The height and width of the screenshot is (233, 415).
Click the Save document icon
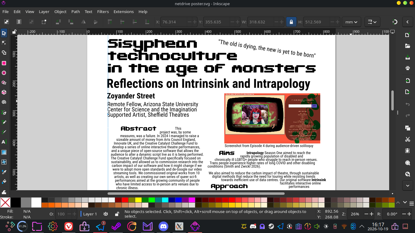point(407,58)
